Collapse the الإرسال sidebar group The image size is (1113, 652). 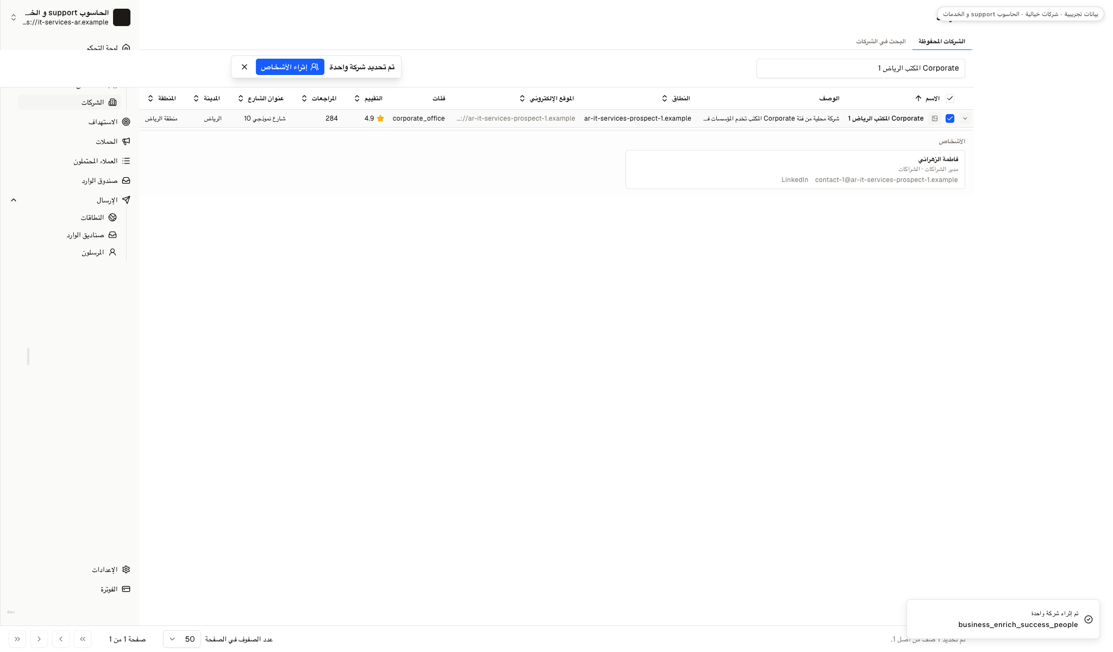[14, 200]
